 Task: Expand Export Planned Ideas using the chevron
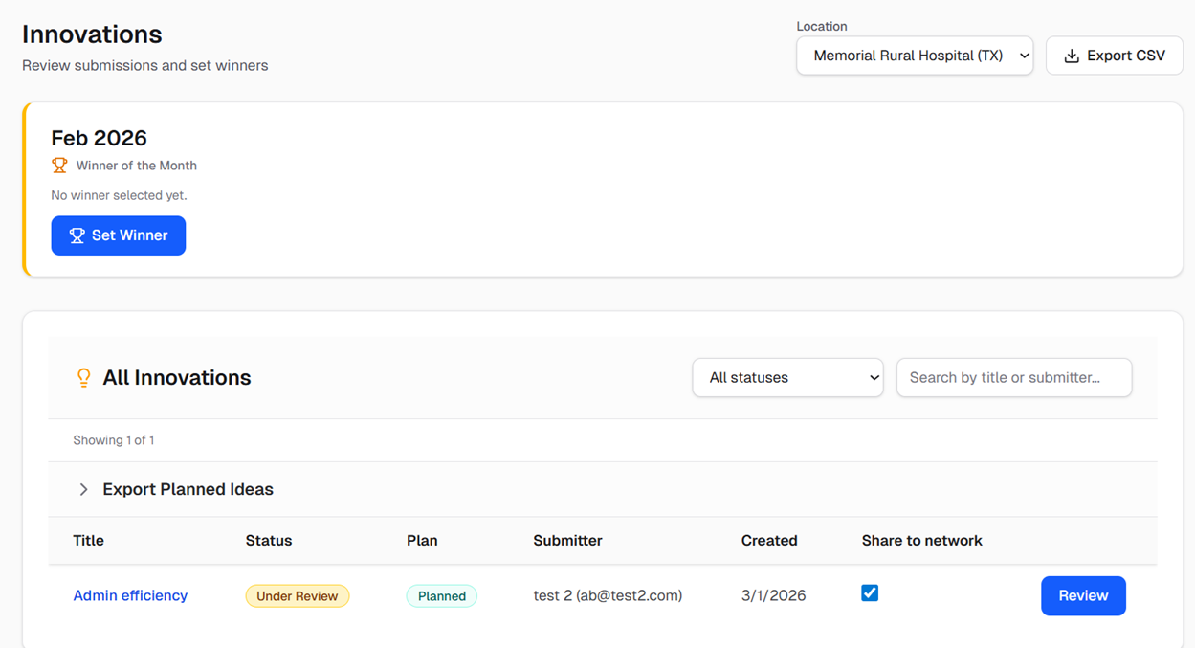[x=83, y=489]
